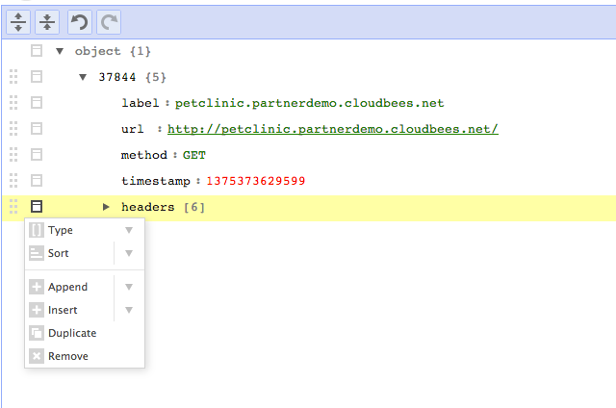Expand the headers array node
This screenshot has width=616, height=408.
[106, 207]
